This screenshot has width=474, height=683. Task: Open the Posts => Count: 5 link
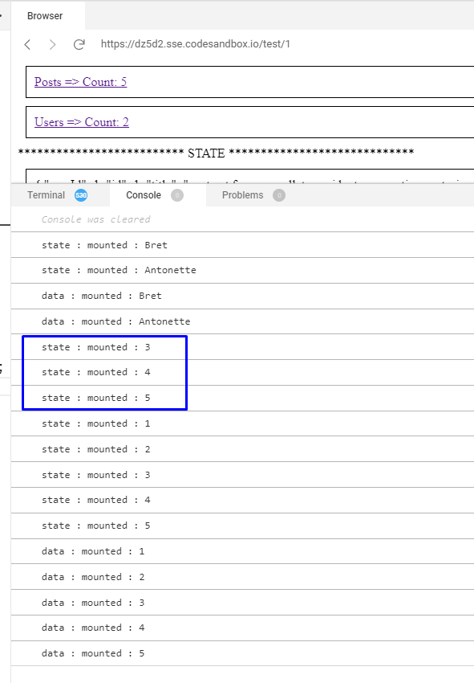(80, 82)
